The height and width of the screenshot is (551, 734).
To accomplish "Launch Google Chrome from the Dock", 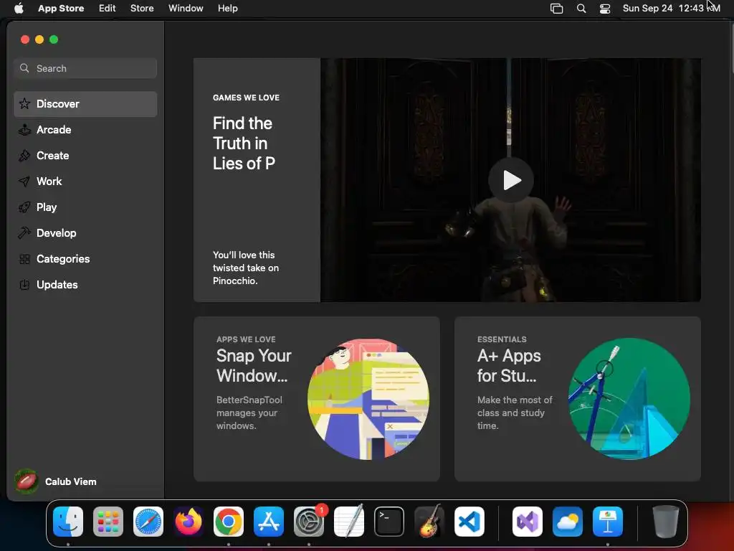I will [229, 522].
